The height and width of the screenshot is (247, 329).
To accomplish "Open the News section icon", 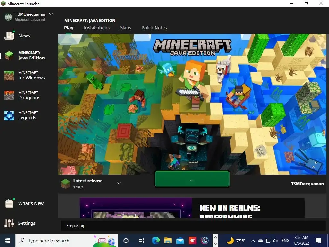I will [x=9, y=36].
